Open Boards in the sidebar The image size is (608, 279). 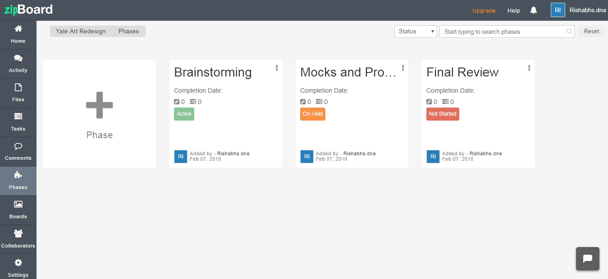[18, 210]
